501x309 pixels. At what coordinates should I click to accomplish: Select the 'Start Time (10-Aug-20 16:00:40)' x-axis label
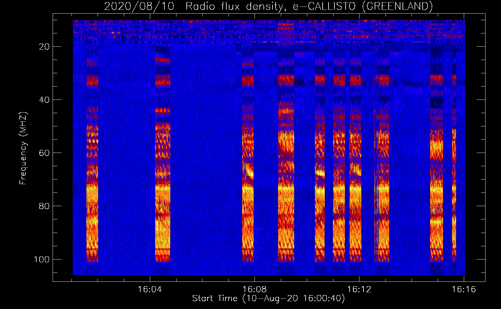tap(268, 298)
